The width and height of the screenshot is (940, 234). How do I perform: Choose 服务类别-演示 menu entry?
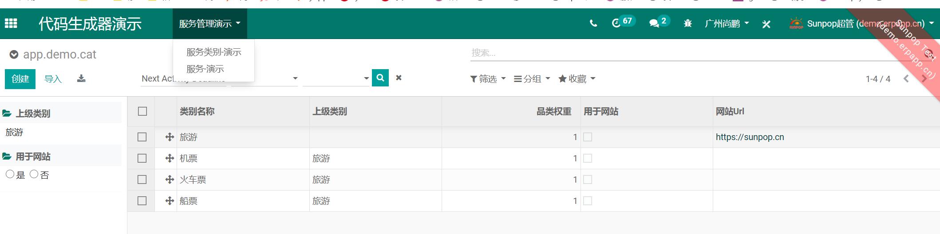click(x=213, y=52)
